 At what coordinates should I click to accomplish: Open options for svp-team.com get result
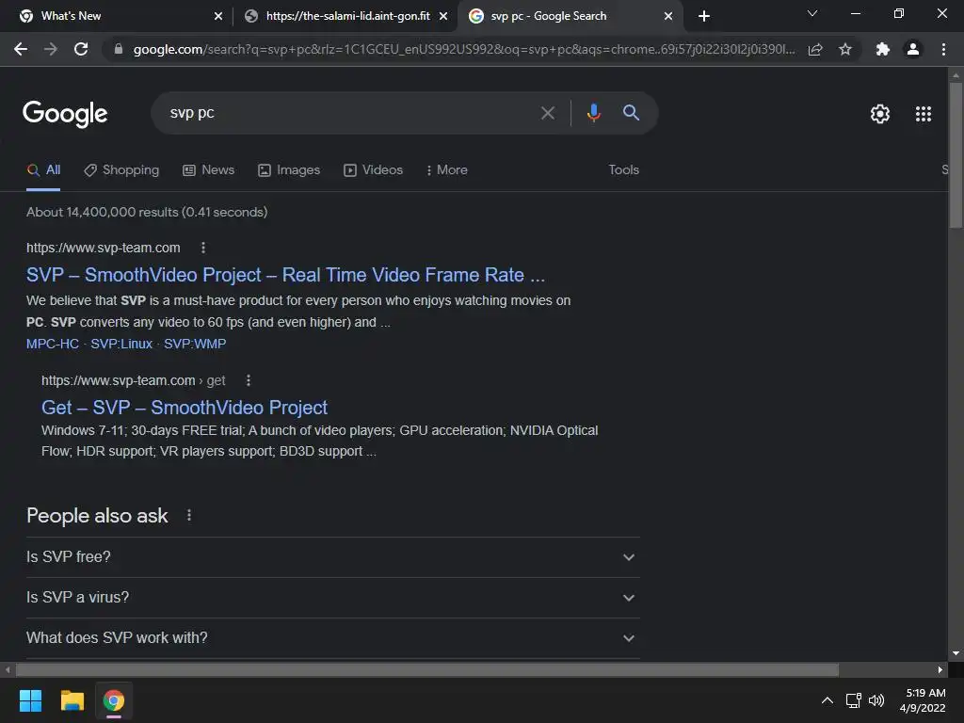coord(249,380)
